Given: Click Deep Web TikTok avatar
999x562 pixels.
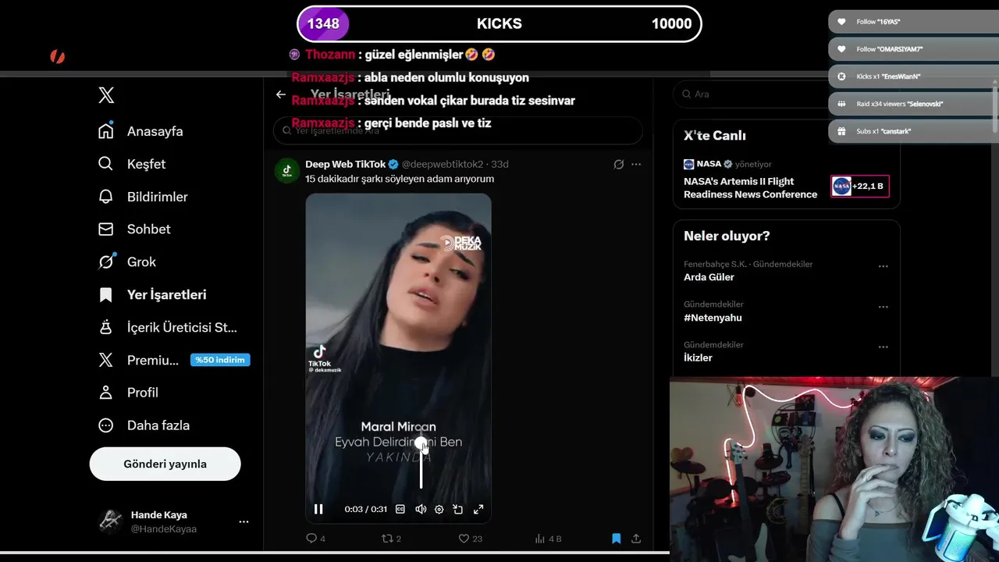Looking at the screenshot, I should 287,170.
